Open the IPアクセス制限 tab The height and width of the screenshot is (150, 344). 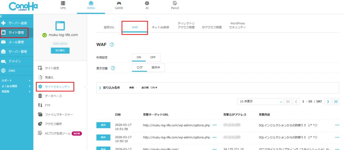212,27
